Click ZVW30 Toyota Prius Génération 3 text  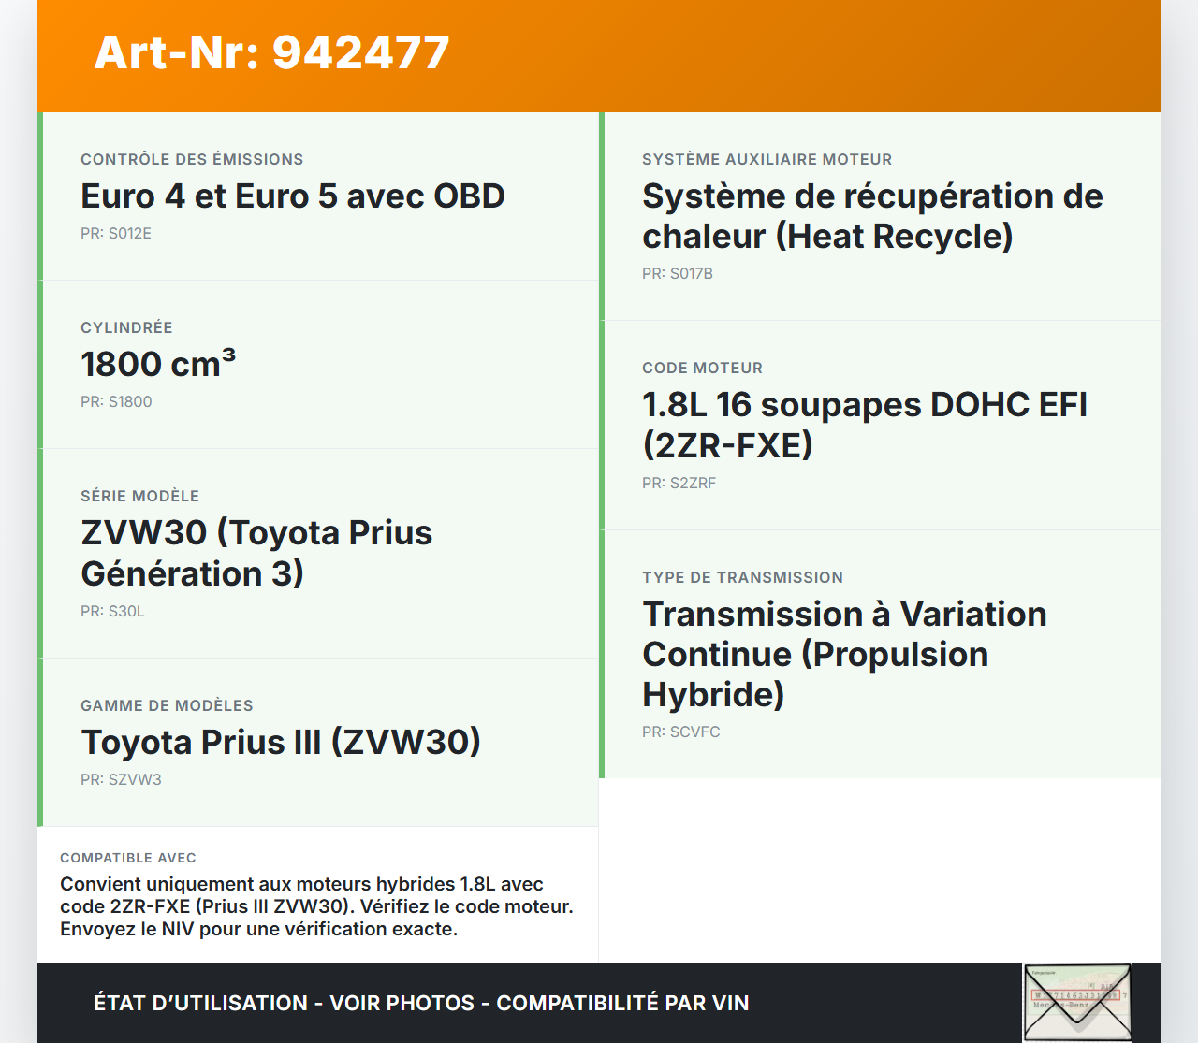click(256, 553)
